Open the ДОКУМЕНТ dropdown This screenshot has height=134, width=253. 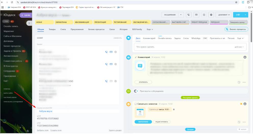pyautogui.click(x=224, y=15)
